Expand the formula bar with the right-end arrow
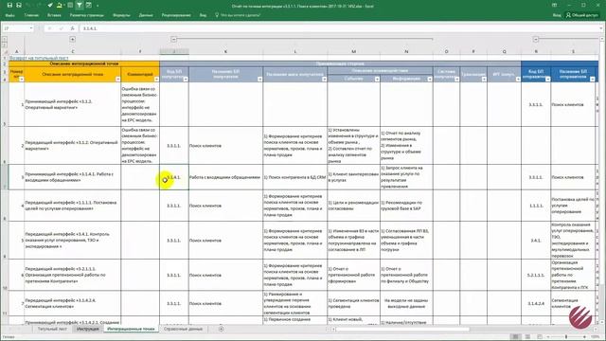The width and height of the screenshot is (606, 341). (x=601, y=28)
